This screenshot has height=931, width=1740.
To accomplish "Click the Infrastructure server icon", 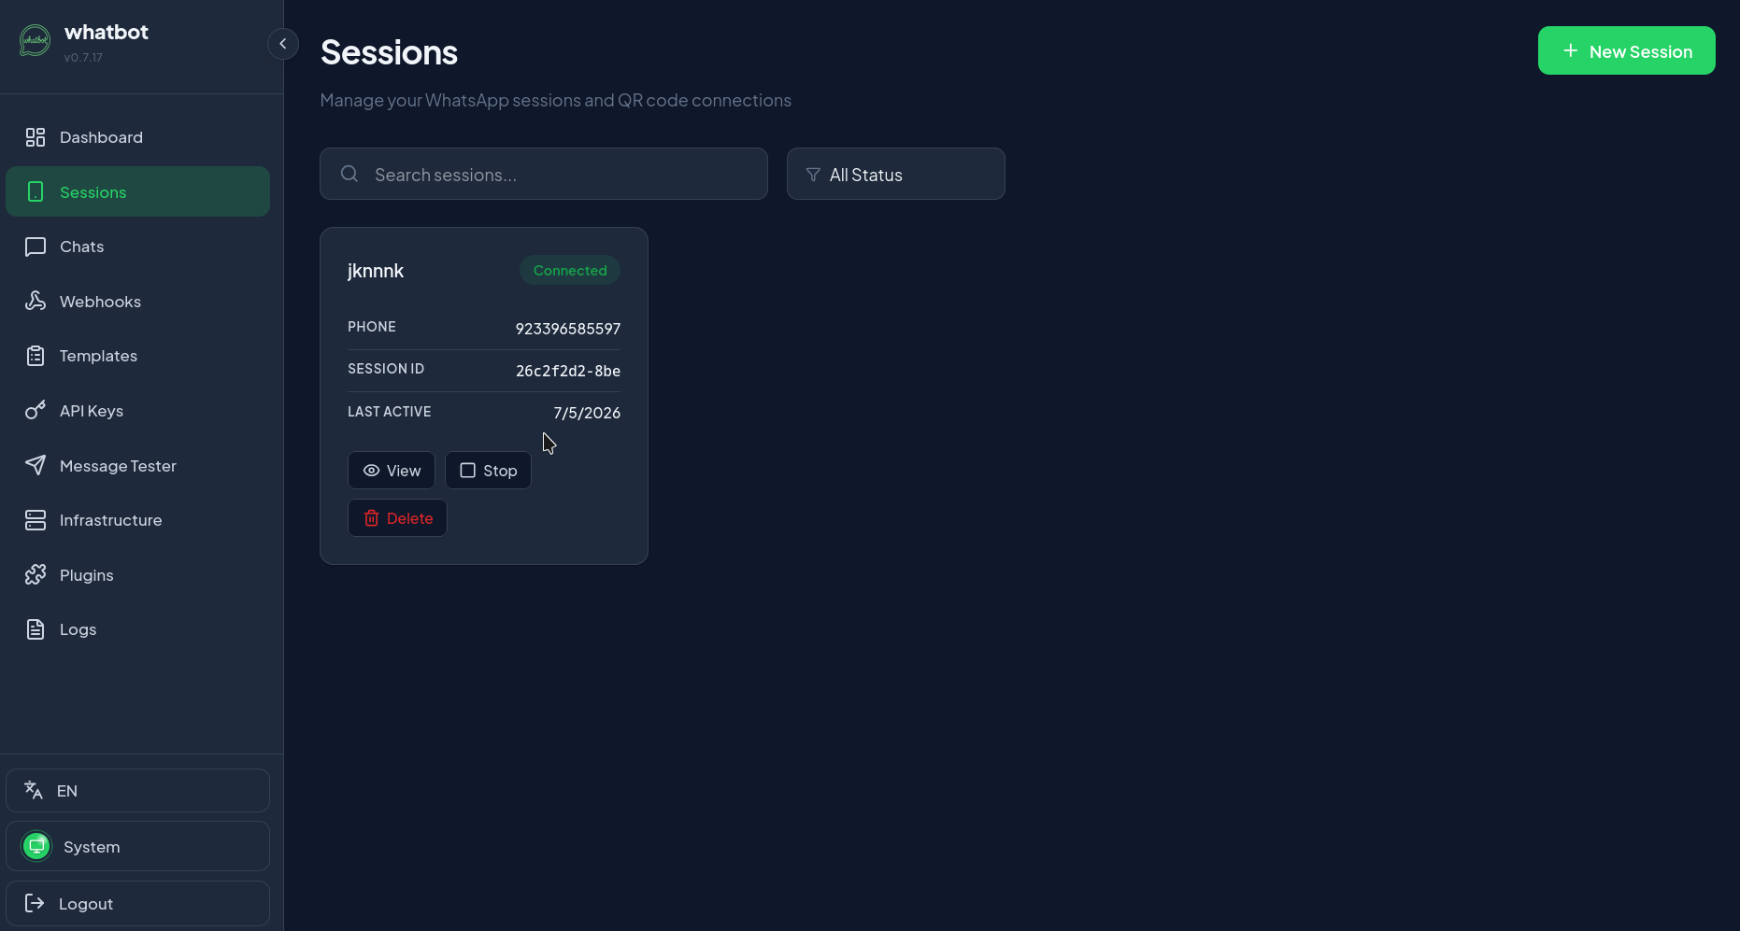I will pyautogui.click(x=36, y=520).
